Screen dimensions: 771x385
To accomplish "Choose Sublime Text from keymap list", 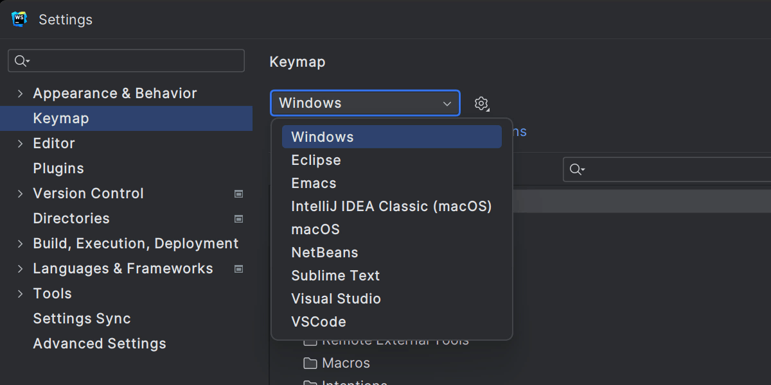I will coord(335,276).
